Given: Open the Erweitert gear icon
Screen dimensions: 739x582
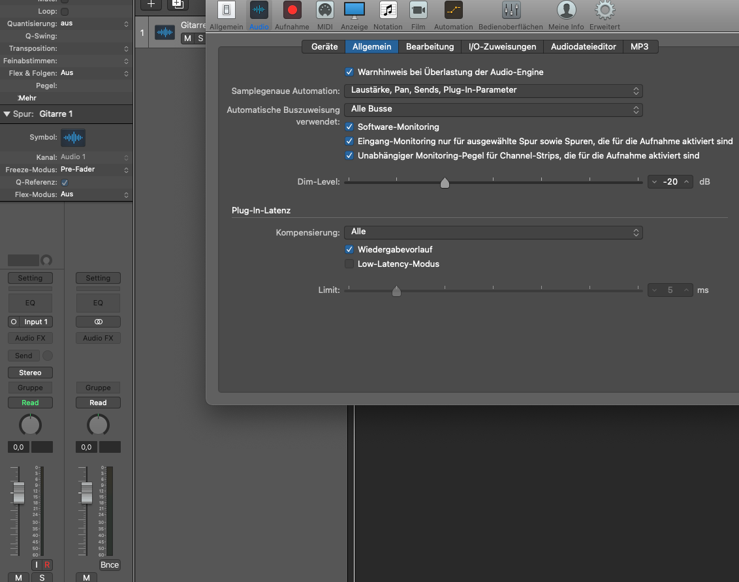Looking at the screenshot, I should pyautogui.click(x=605, y=11).
